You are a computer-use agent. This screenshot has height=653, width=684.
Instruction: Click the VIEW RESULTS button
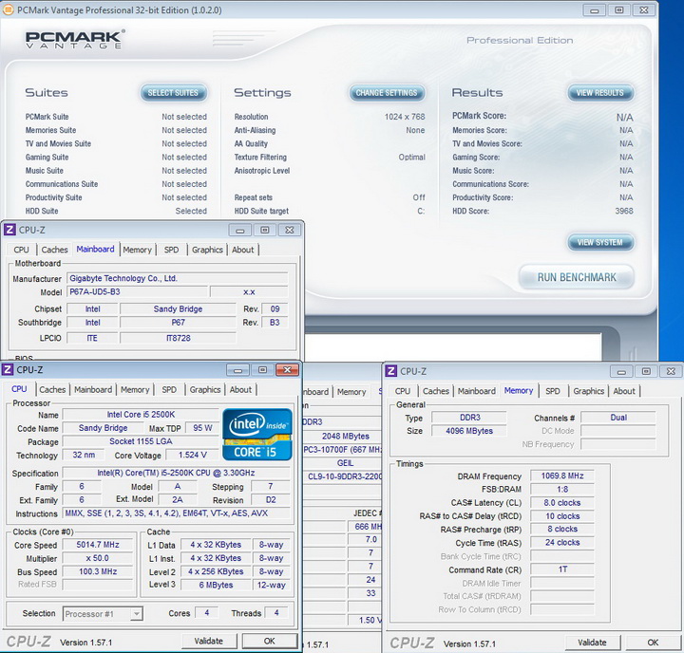[x=600, y=93]
